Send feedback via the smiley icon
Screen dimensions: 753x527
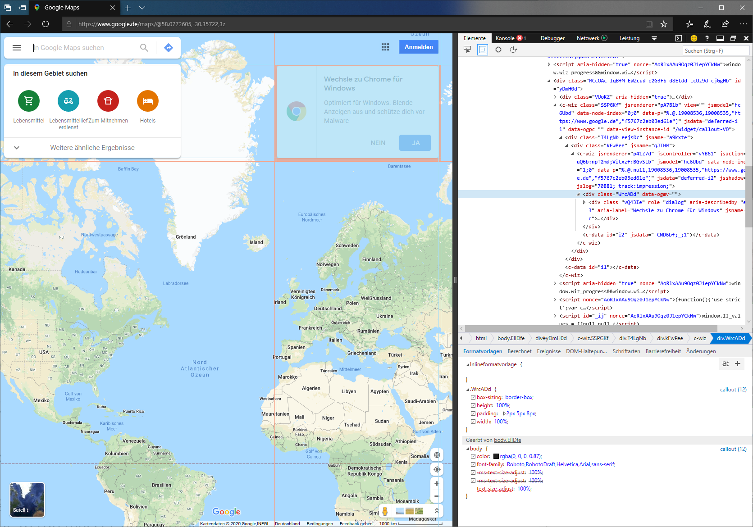pyautogui.click(x=694, y=38)
